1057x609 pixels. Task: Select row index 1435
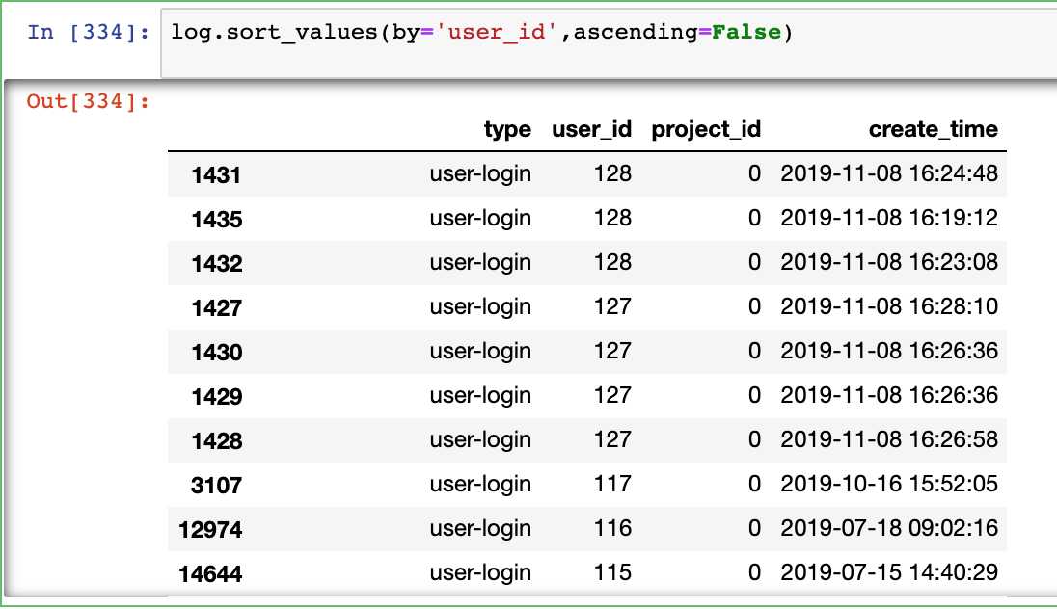(x=216, y=220)
